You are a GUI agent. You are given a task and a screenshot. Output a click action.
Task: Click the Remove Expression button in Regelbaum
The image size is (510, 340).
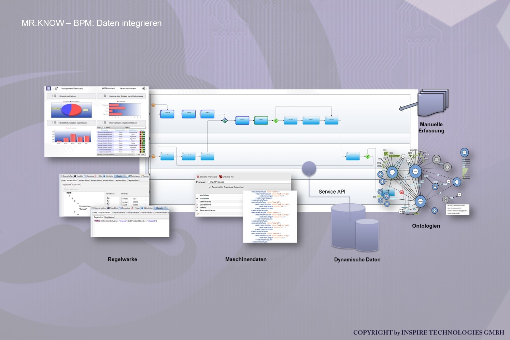coord(71,189)
